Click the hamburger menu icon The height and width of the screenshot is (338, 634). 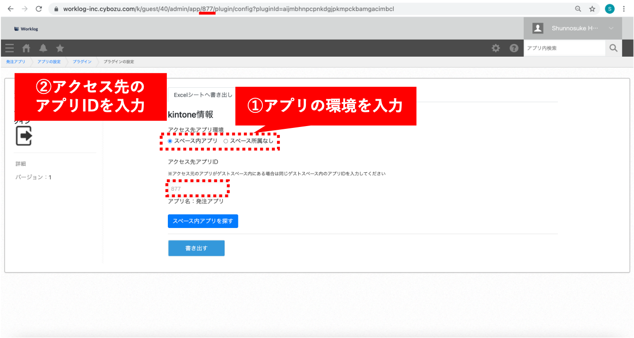pos(9,48)
